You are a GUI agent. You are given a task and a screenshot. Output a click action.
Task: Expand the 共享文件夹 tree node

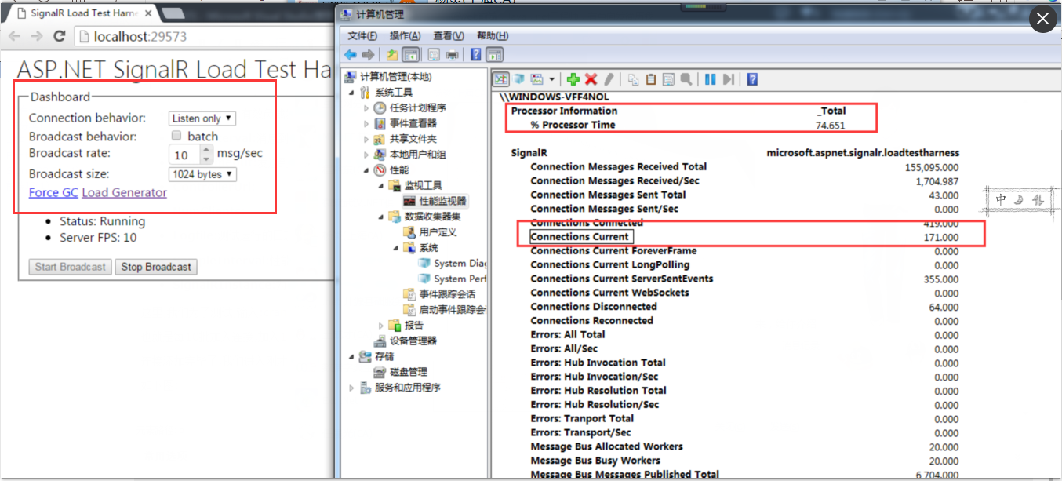[366, 139]
